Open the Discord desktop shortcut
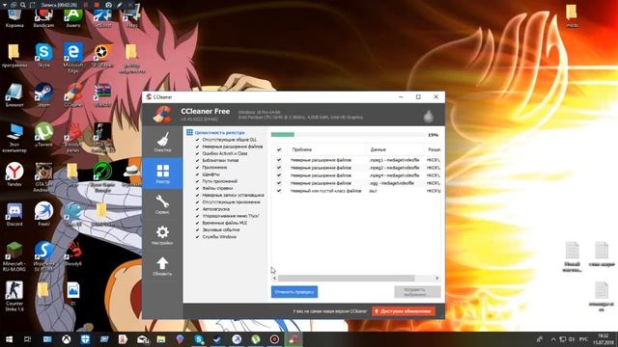This screenshot has width=618, height=347. tap(14, 214)
